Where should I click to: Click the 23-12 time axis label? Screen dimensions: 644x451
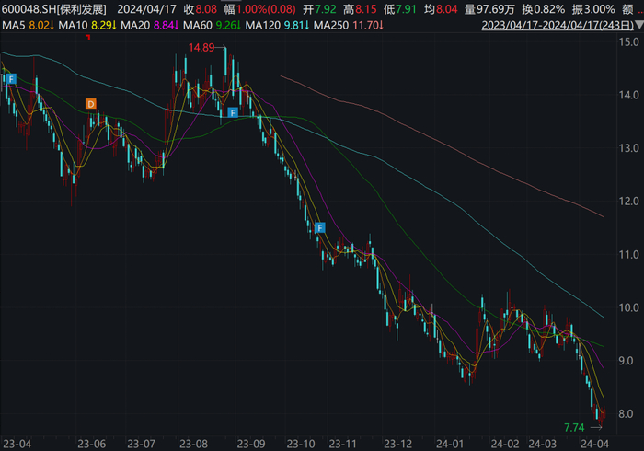pyautogui.click(x=397, y=444)
